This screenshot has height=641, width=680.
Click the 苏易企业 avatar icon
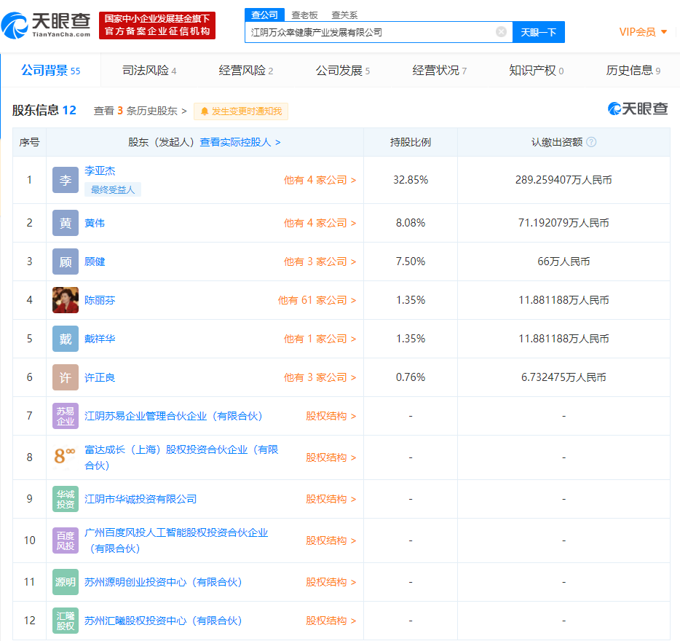point(66,416)
